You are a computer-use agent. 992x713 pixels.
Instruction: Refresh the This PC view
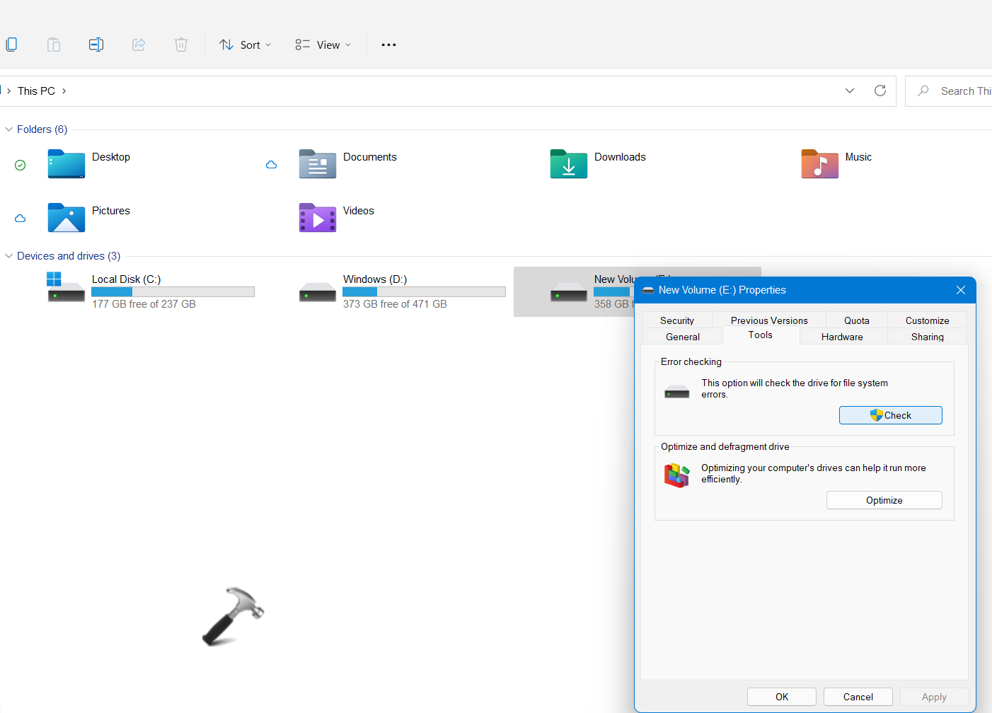(x=880, y=91)
